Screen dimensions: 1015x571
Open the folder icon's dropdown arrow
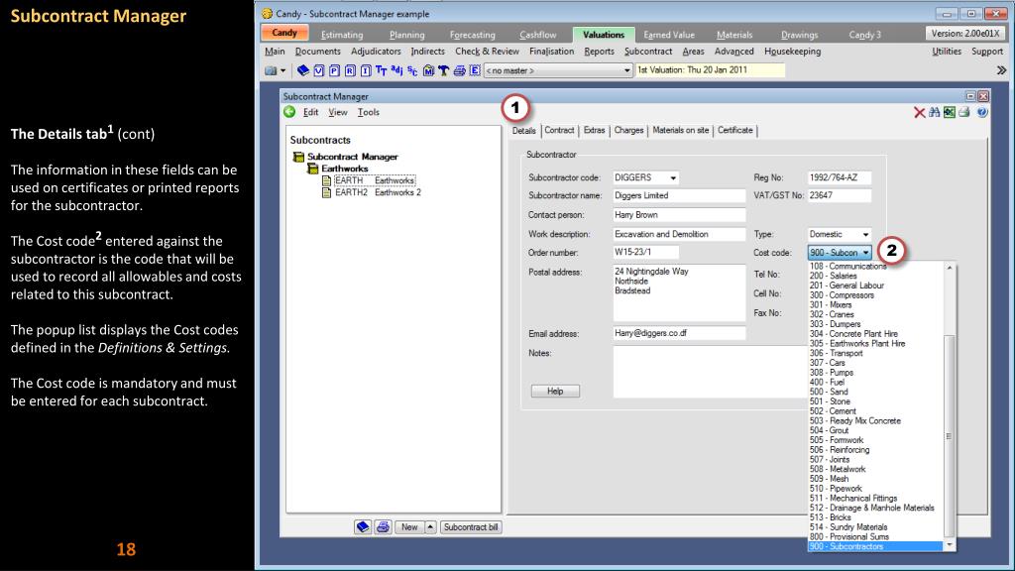(282, 70)
